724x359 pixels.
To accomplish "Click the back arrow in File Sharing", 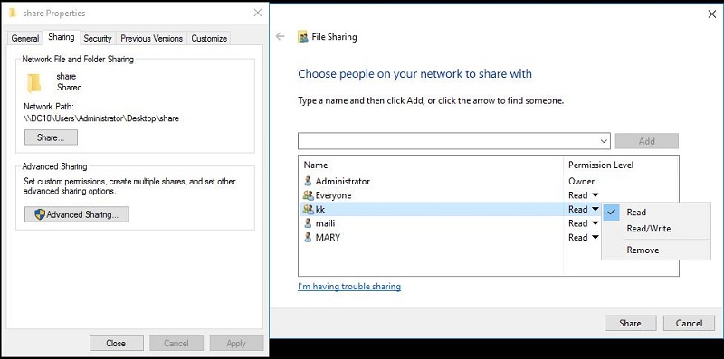I will click(x=280, y=36).
